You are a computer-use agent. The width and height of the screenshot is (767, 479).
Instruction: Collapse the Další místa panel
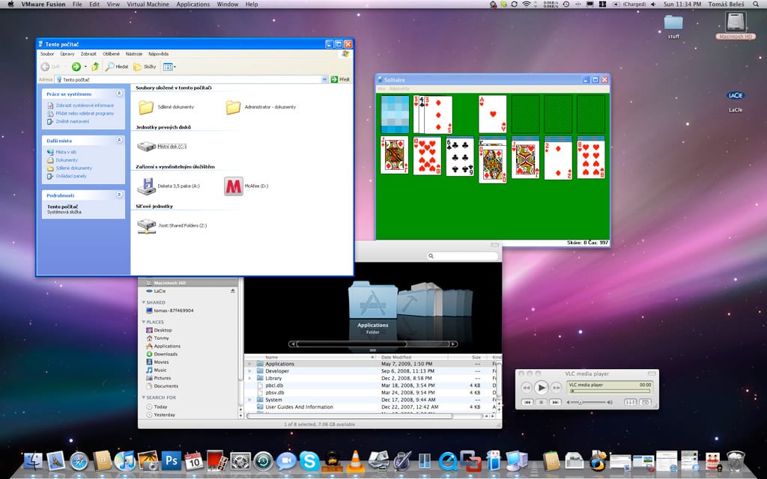(119, 140)
